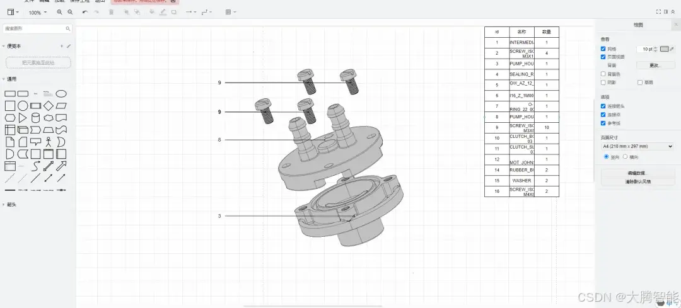This screenshot has width=681, height=308.
Task: Open the connection arrow style dropdown
Action: pyautogui.click(x=190, y=12)
